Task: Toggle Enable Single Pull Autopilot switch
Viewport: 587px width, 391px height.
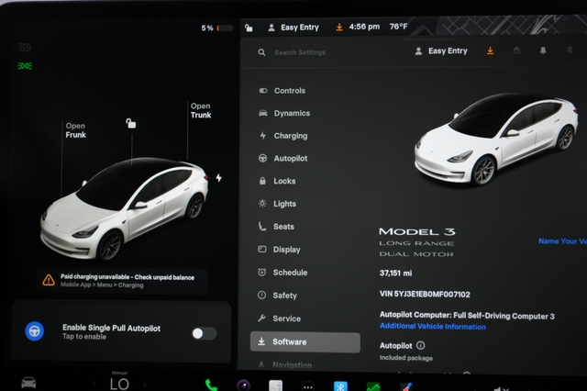Action: (204, 333)
